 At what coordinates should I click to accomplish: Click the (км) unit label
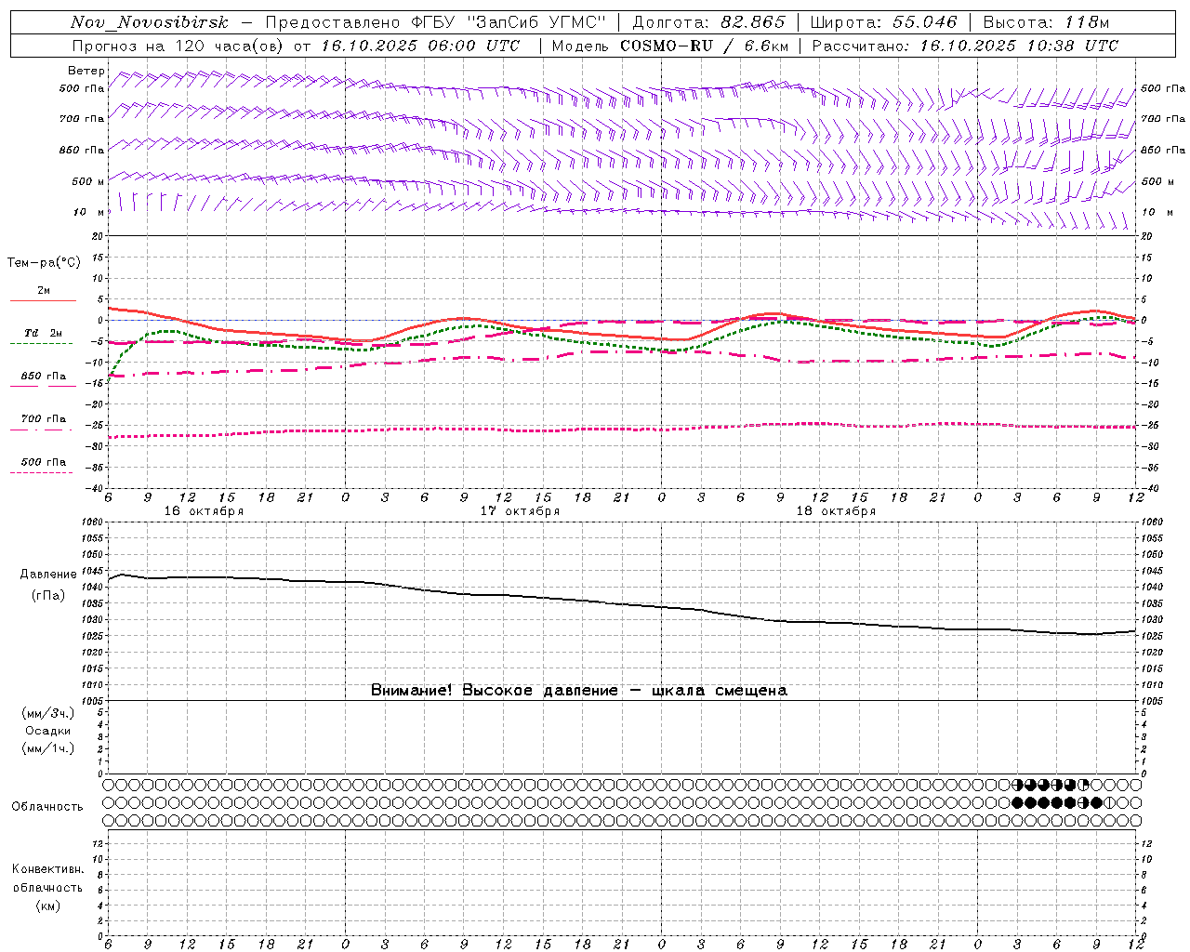(47, 906)
